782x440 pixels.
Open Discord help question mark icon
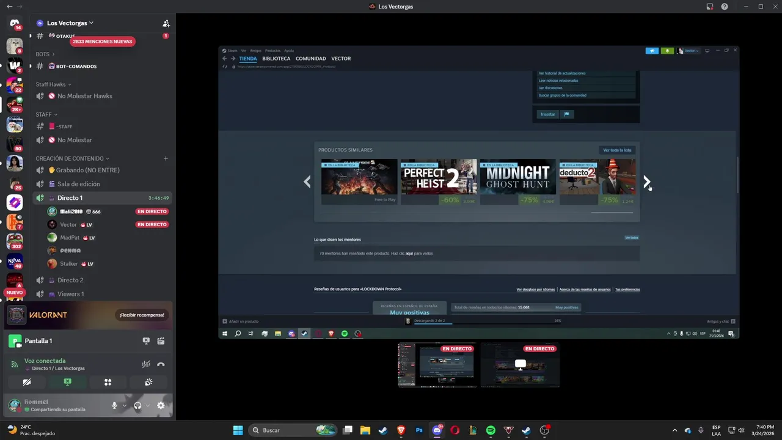click(725, 7)
